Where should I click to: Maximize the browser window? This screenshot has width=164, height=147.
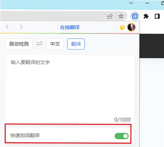(163, 3)
